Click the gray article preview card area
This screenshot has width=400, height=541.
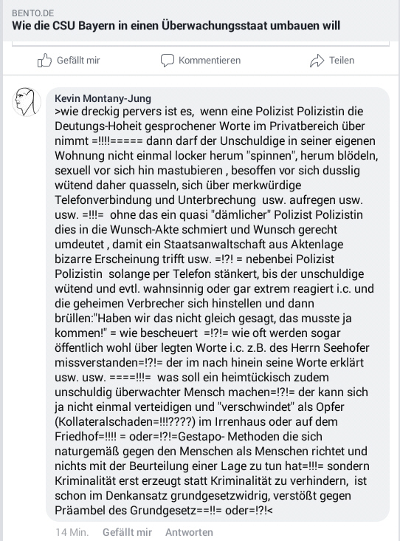(x=200, y=21)
